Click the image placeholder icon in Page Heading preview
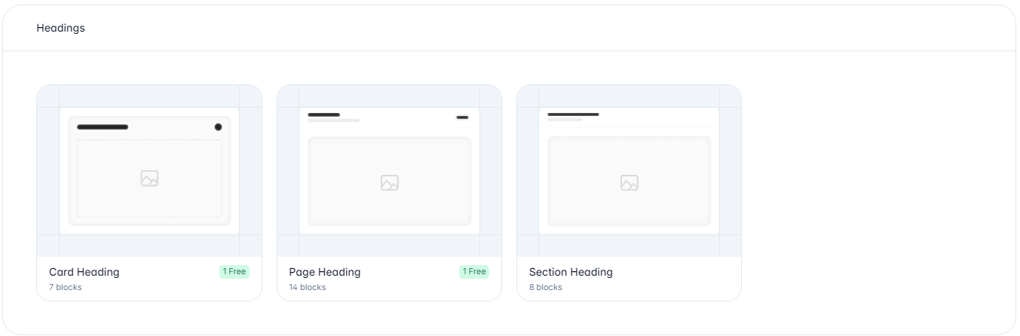Viewport: 1020px width, 336px height. point(389,182)
